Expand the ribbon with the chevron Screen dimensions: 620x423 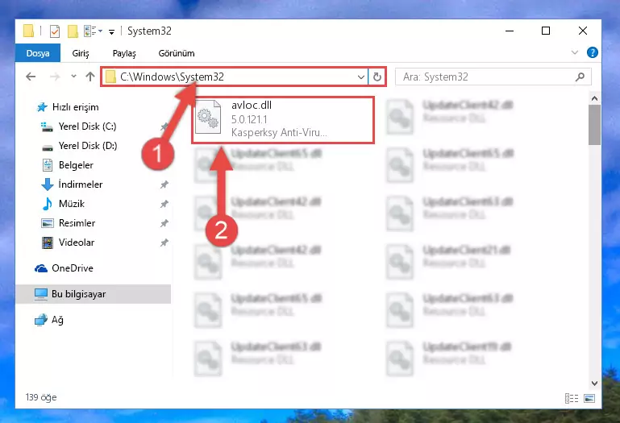(575, 52)
